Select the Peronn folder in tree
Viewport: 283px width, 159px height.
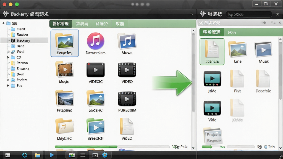pyautogui.click(x=19, y=63)
